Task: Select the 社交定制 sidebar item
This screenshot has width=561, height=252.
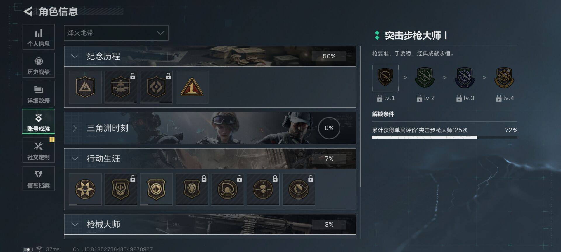Action: tap(39, 150)
